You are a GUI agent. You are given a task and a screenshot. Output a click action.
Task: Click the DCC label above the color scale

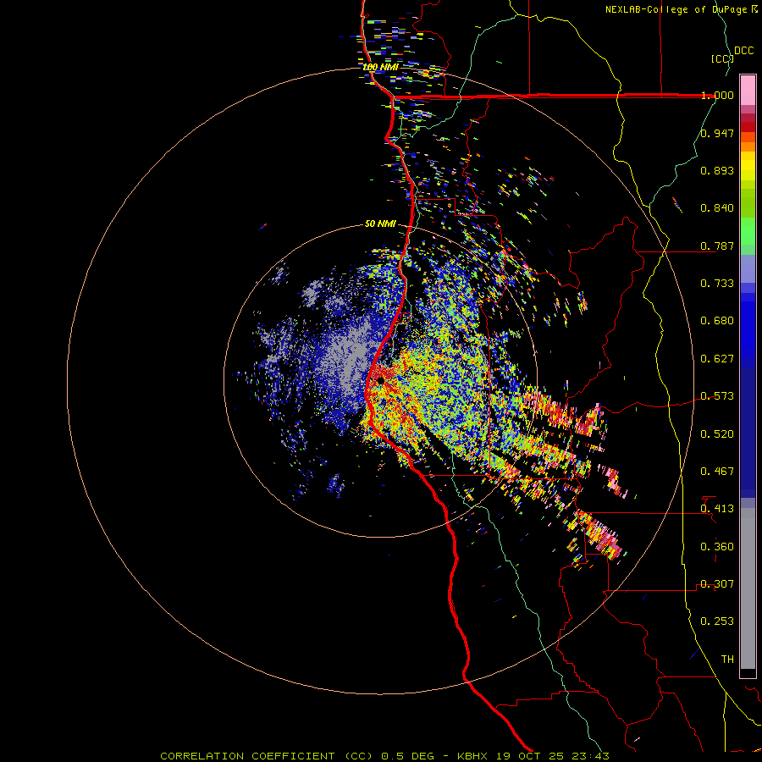[743, 51]
